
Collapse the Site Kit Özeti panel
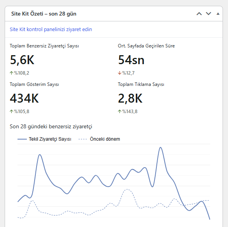[x=218, y=14]
